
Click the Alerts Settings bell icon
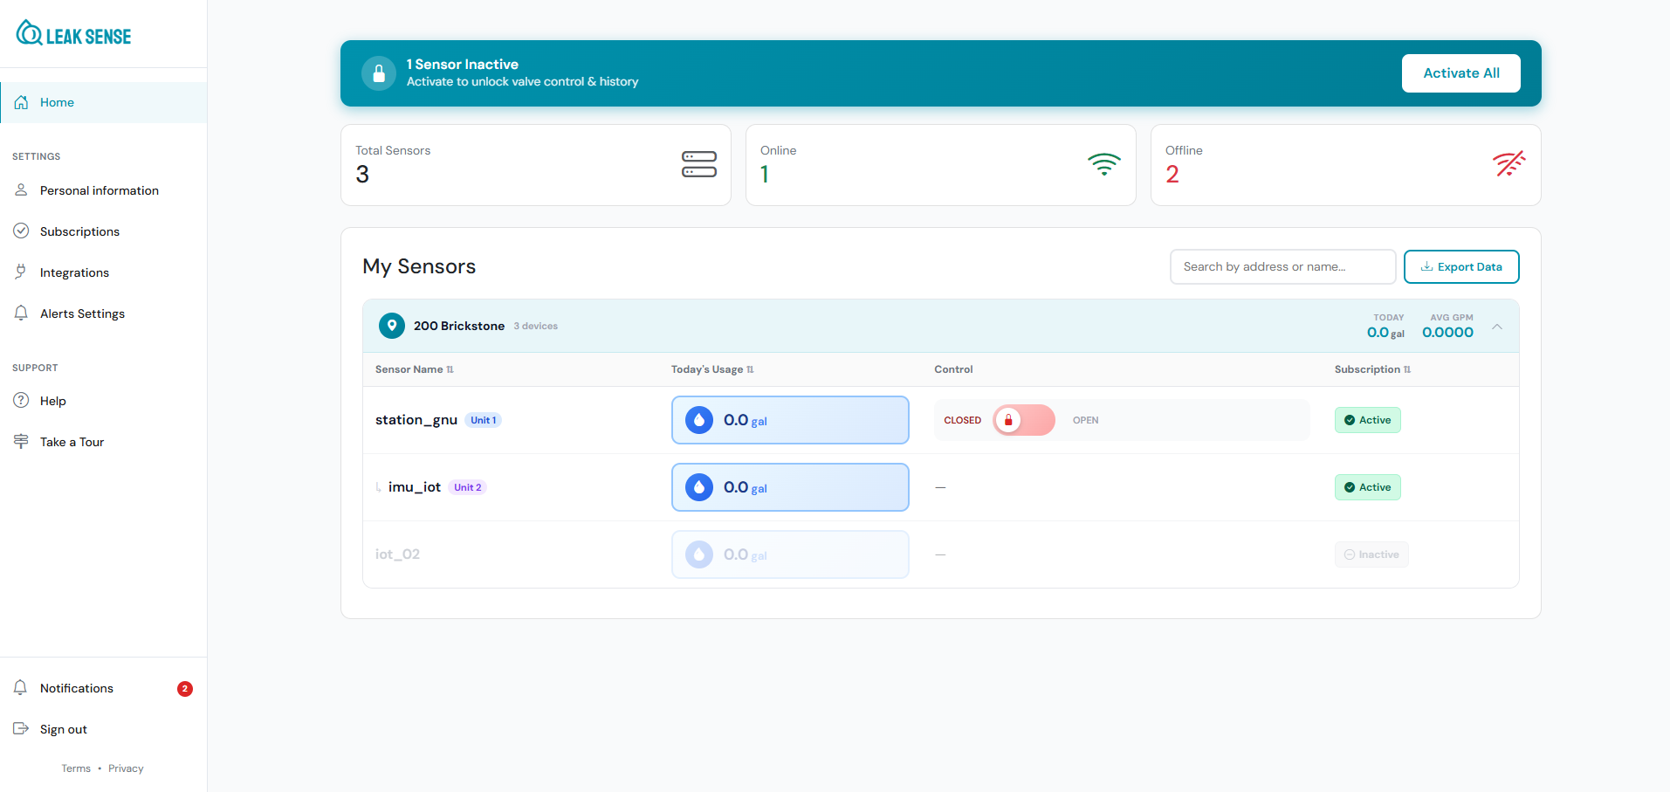(x=21, y=313)
